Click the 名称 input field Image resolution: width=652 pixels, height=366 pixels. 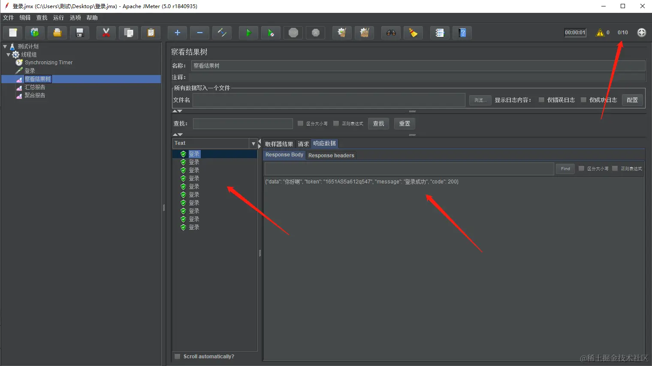(418, 66)
